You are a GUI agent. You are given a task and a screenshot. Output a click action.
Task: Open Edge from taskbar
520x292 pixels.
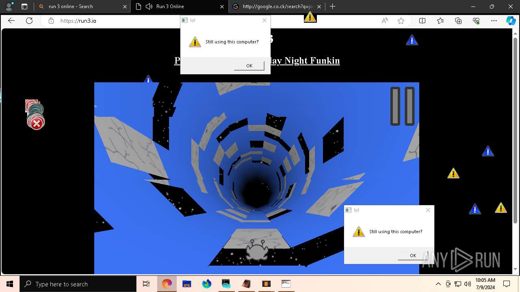click(x=167, y=284)
